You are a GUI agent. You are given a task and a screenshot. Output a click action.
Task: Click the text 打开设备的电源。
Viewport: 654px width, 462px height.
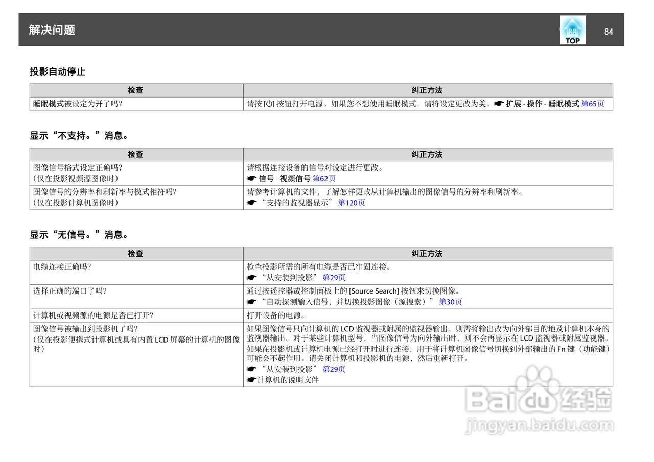(x=276, y=315)
